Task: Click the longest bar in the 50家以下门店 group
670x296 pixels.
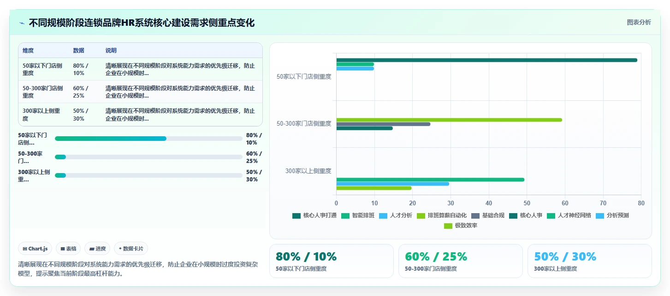Action: [x=486, y=60]
